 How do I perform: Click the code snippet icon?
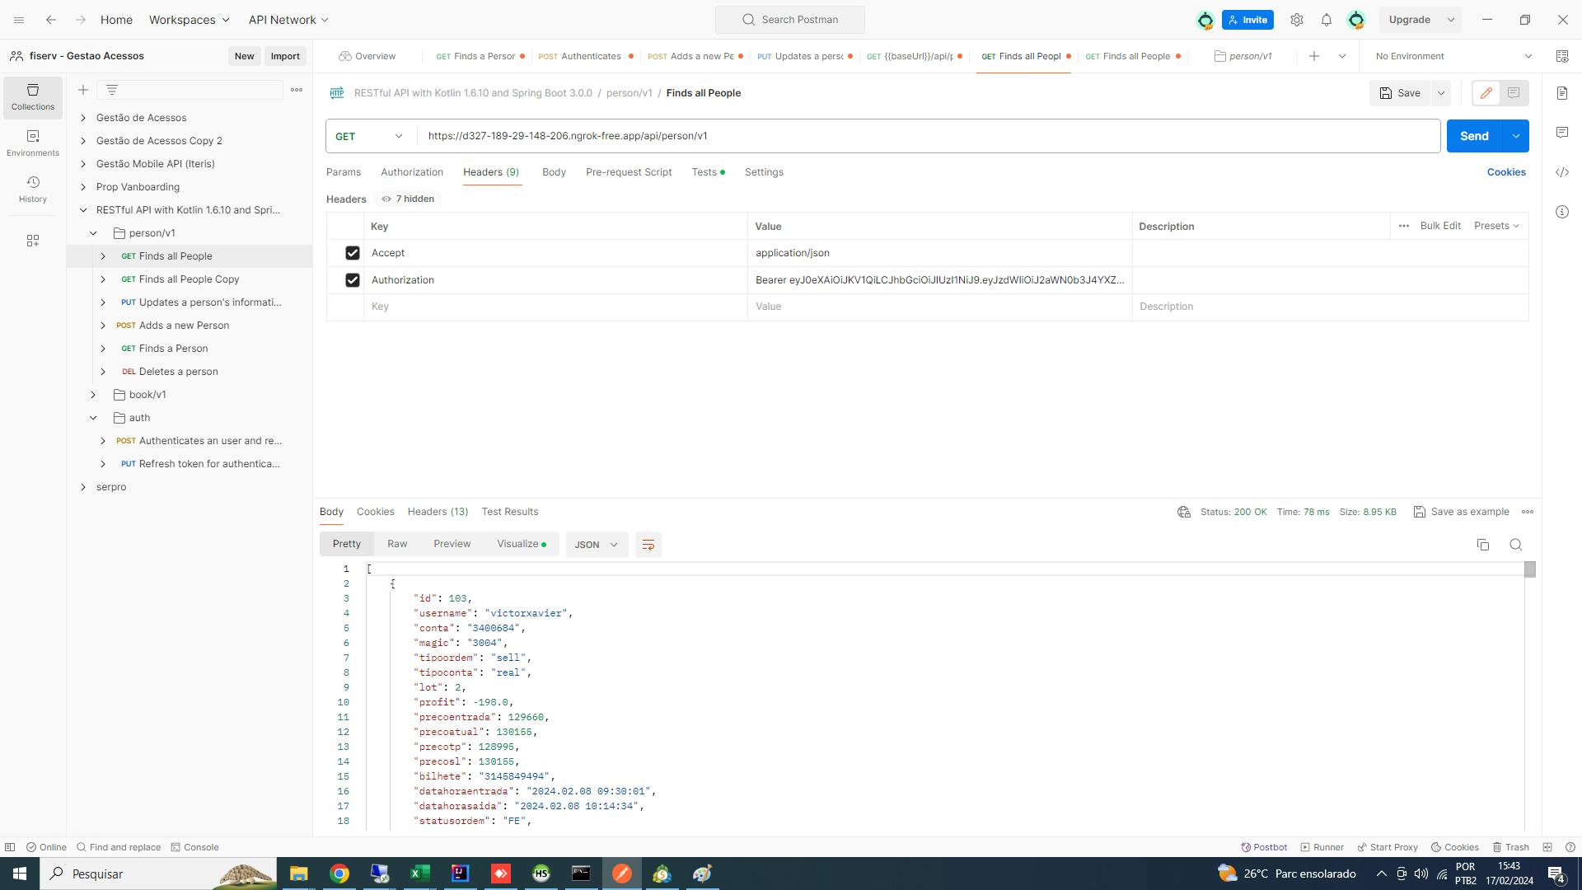pos(1562,172)
